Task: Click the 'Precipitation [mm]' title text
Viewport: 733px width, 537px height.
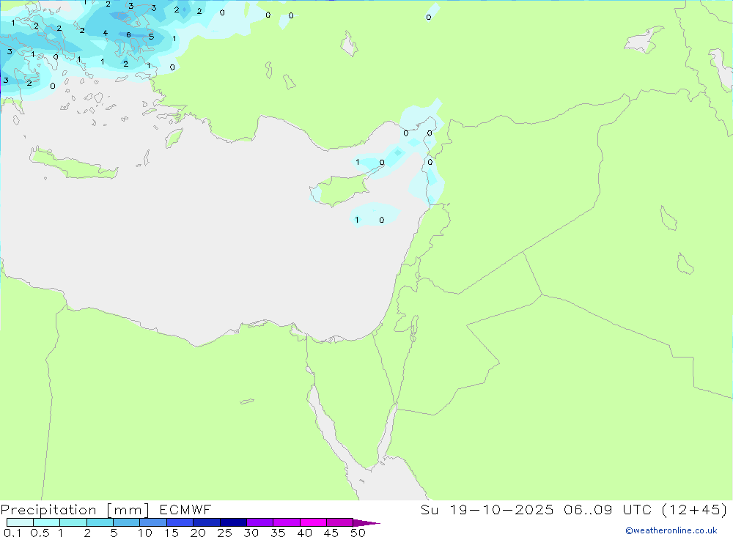Action: 75,510
